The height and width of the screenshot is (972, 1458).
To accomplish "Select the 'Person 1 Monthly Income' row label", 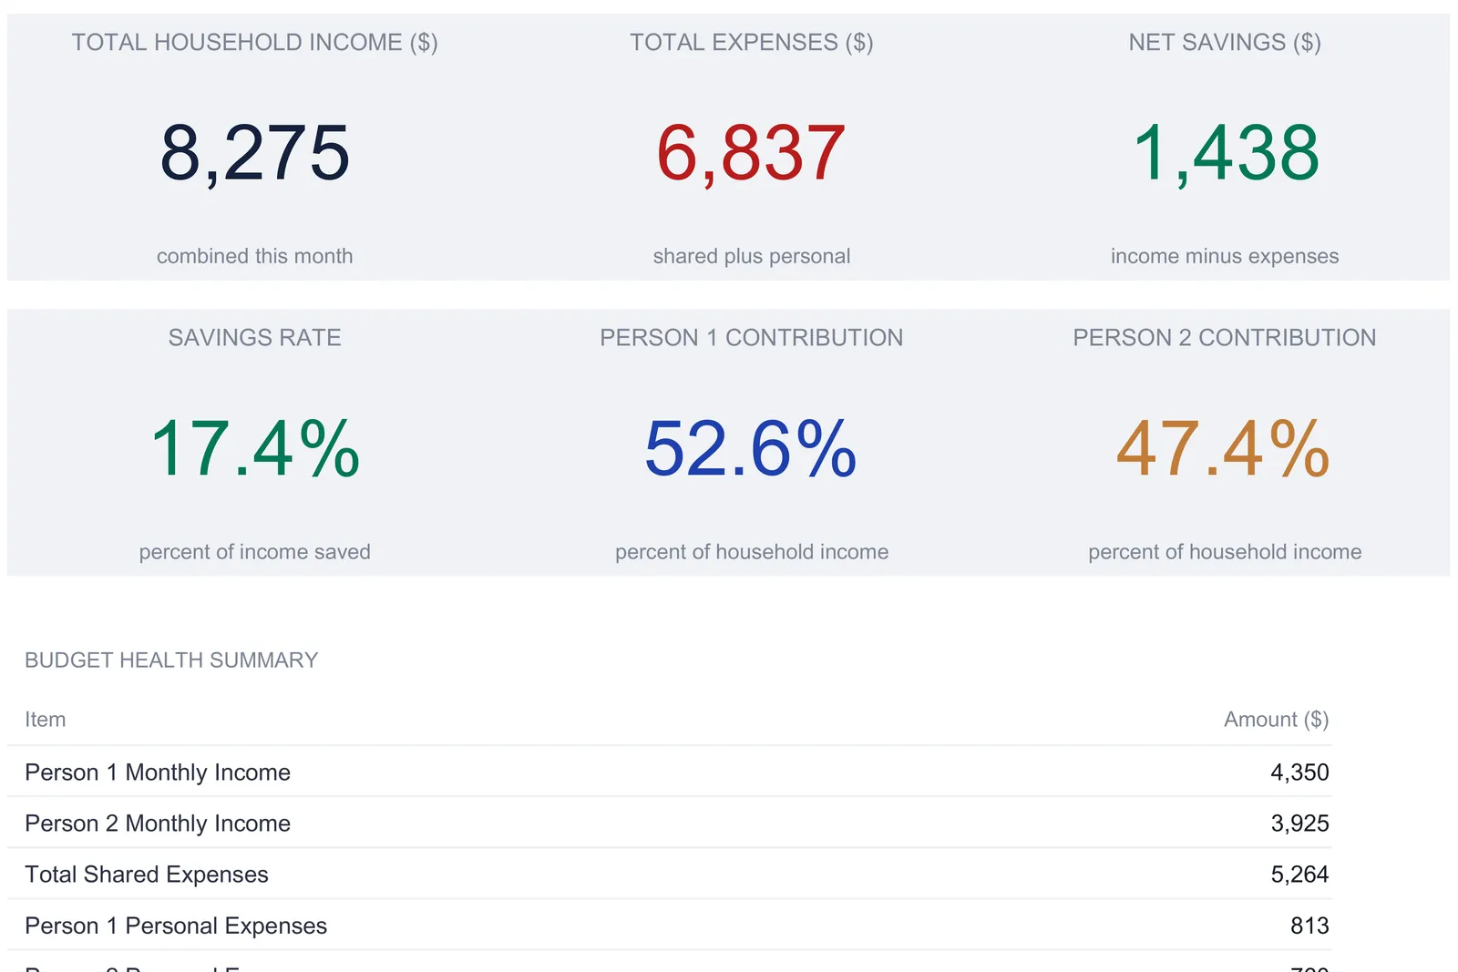I will [158, 772].
